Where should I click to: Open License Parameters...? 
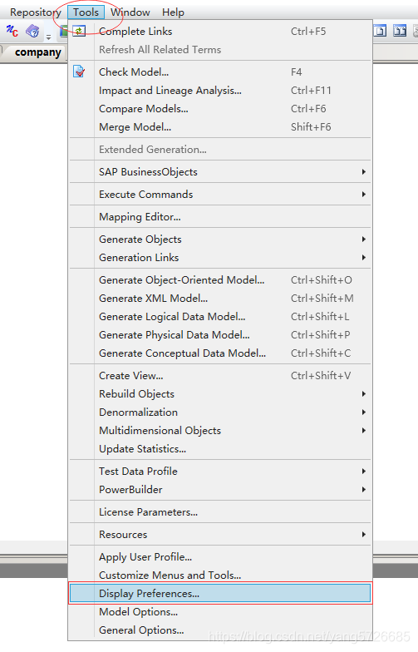point(220,512)
